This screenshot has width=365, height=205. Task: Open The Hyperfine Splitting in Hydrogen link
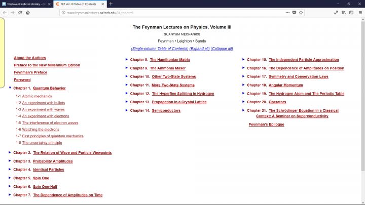pos(183,94)
